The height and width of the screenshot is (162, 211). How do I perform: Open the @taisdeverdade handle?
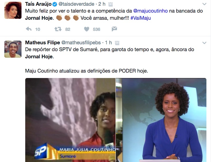(x=76, y=4)
